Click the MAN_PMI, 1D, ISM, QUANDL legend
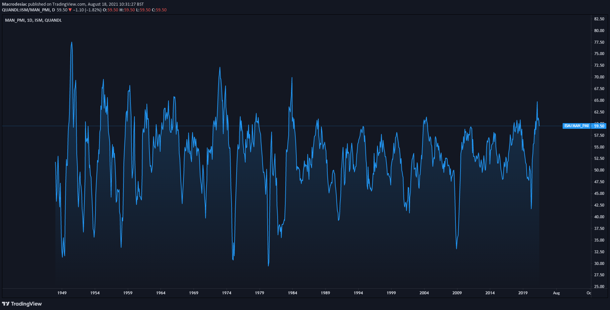This screenshot has width=610, height=310. (x=33, y=20)
